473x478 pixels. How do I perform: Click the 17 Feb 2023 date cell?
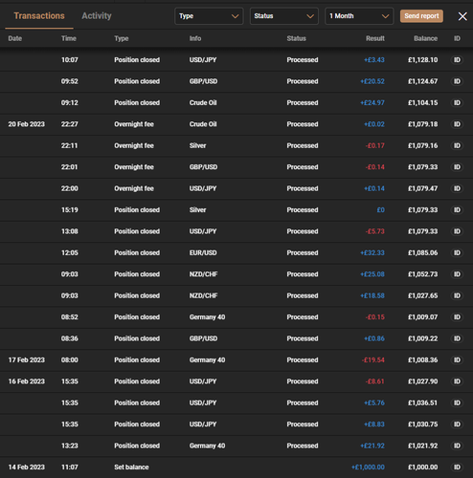coord(27,359)
